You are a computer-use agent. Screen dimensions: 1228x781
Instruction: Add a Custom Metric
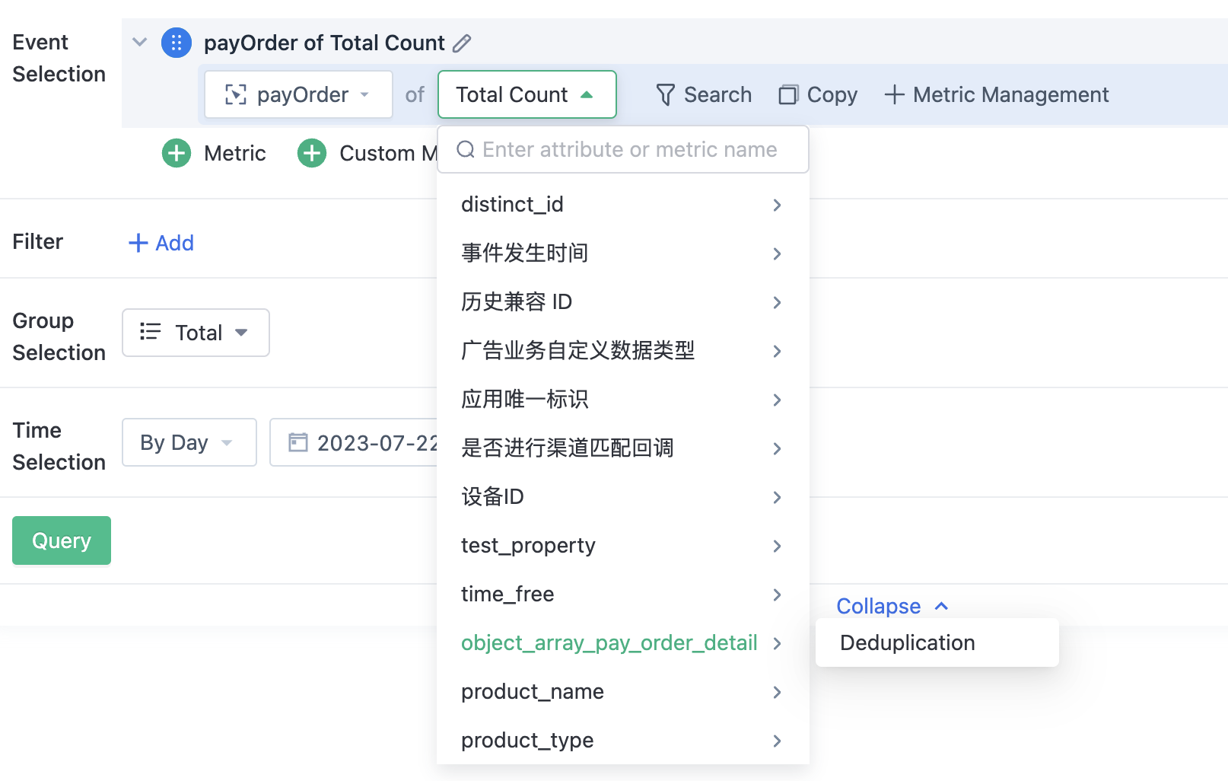click(311, 153)
